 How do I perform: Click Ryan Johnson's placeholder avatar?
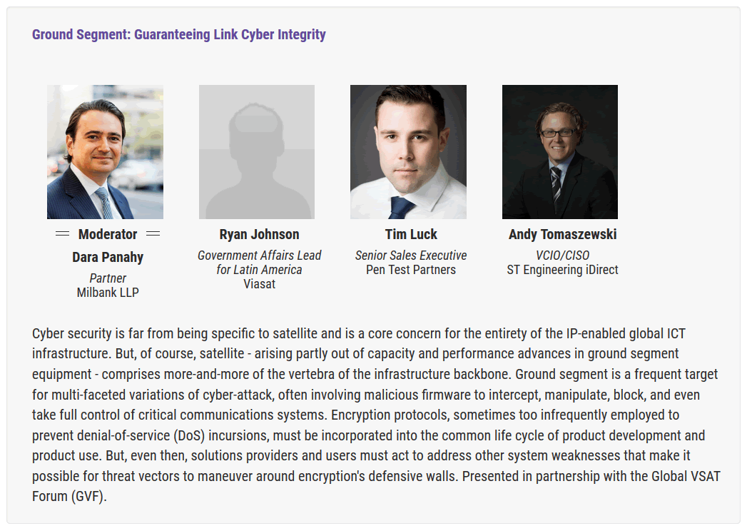tap(257, 152)
